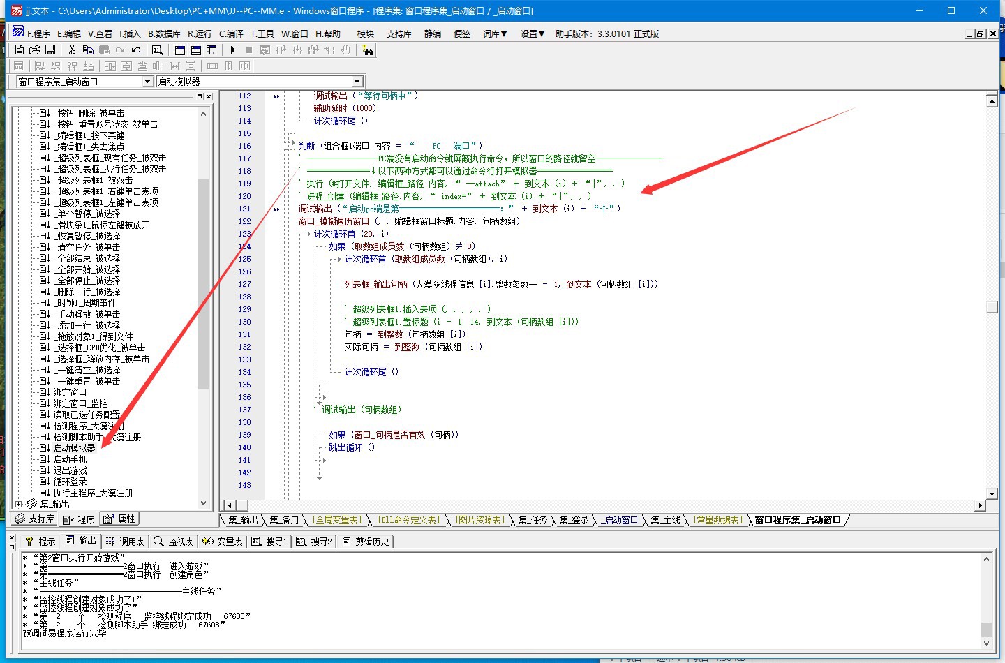This screenshot has width=1005, height=663.
Task: Click the code editor vertical scrollbar thumb
Action: pyautogui.click(x=992, y=307)
